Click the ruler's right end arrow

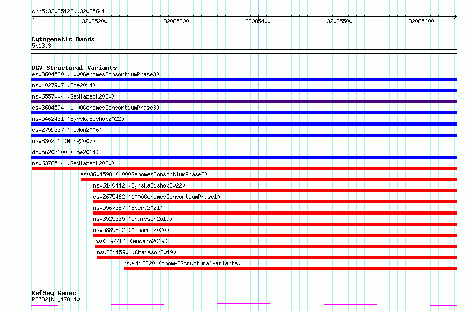point(456,16)
